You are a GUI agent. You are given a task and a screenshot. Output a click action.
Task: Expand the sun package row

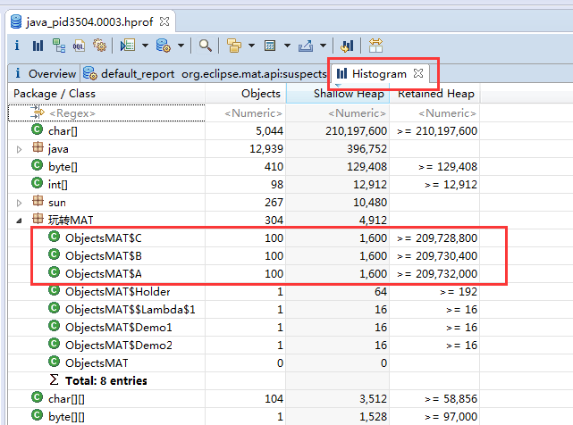tap(19, 203)
